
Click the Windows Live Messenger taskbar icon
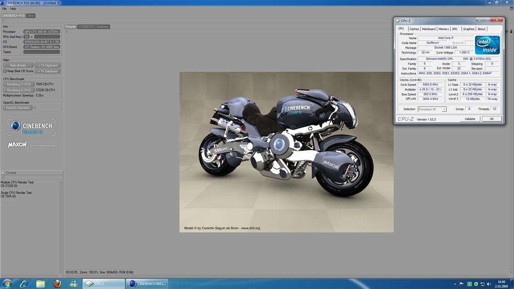coord(73,283)
